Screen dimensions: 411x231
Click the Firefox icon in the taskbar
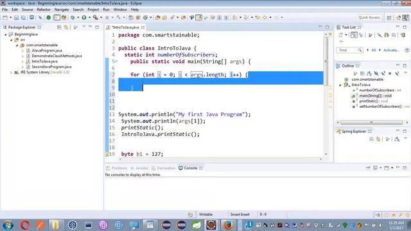click(x=228, y=225)
